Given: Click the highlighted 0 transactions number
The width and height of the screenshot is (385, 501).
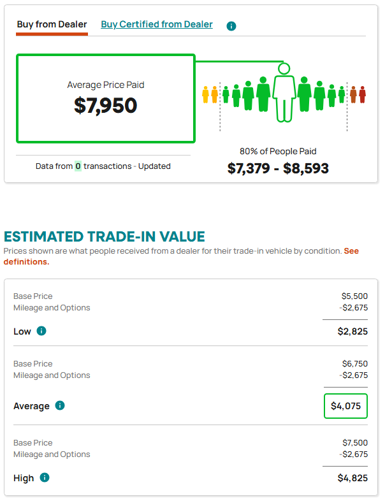Looking at the screenshot, I should pos(78,166).
